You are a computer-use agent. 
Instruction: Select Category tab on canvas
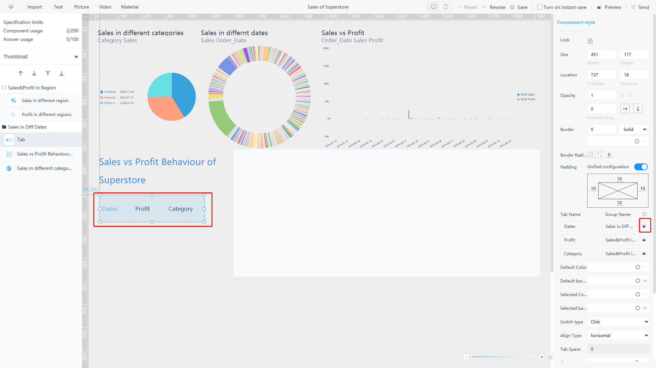coord(180,209)
